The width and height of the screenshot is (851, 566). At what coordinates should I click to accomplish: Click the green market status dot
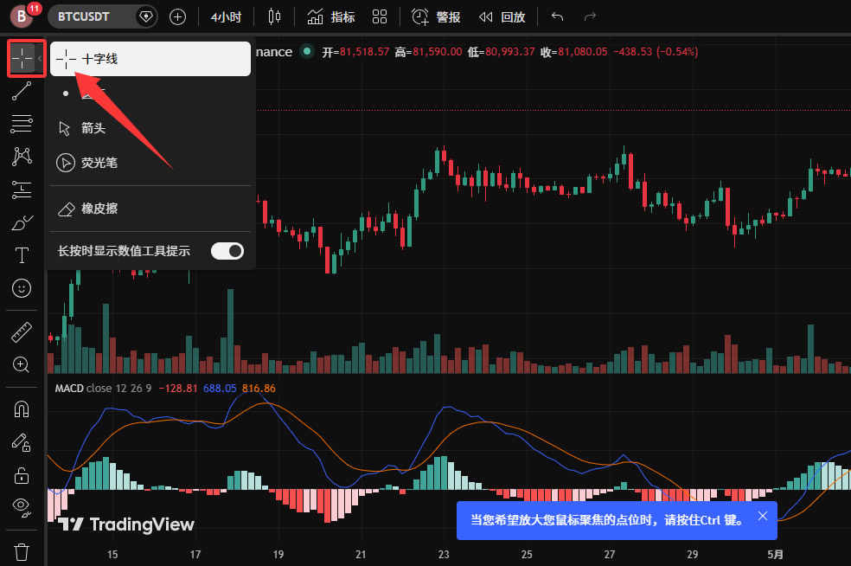(307, 52)
